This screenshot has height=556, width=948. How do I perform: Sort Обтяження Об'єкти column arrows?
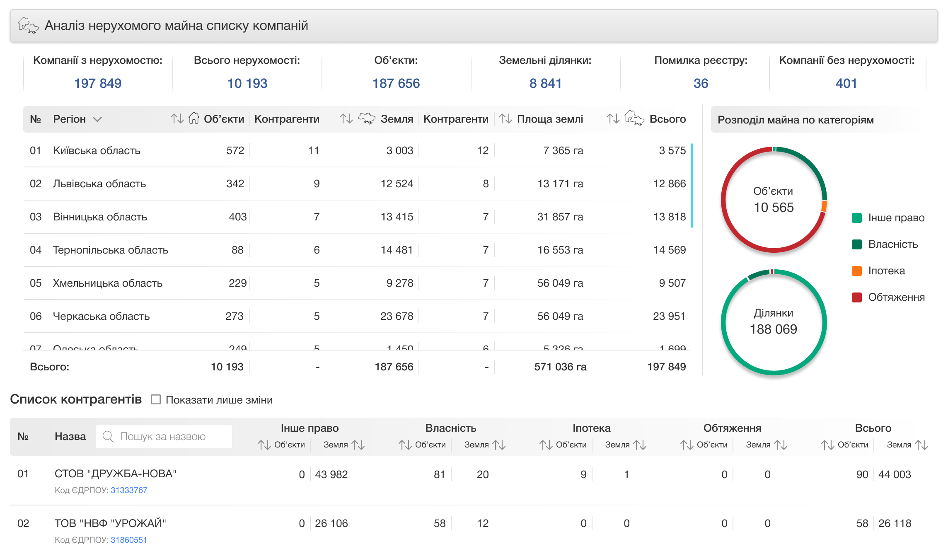tap(687, 445)
